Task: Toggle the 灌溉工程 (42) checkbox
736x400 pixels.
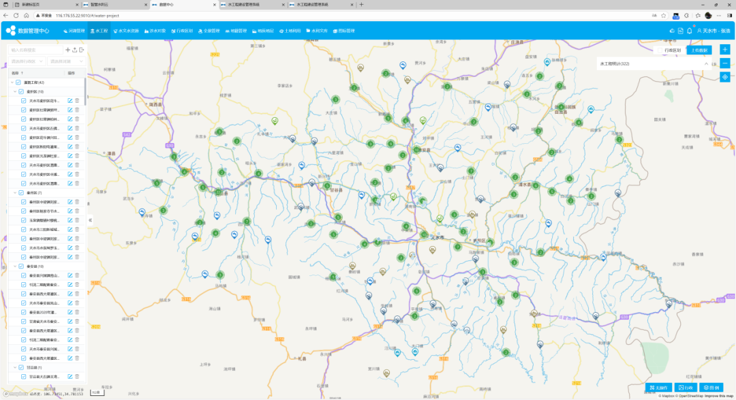Action: tap(18, 82)
